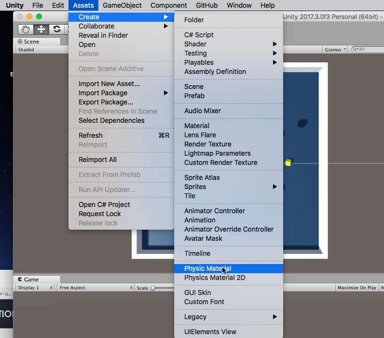
Task: Select Physic Material menu item
Action: pos(229,268)
